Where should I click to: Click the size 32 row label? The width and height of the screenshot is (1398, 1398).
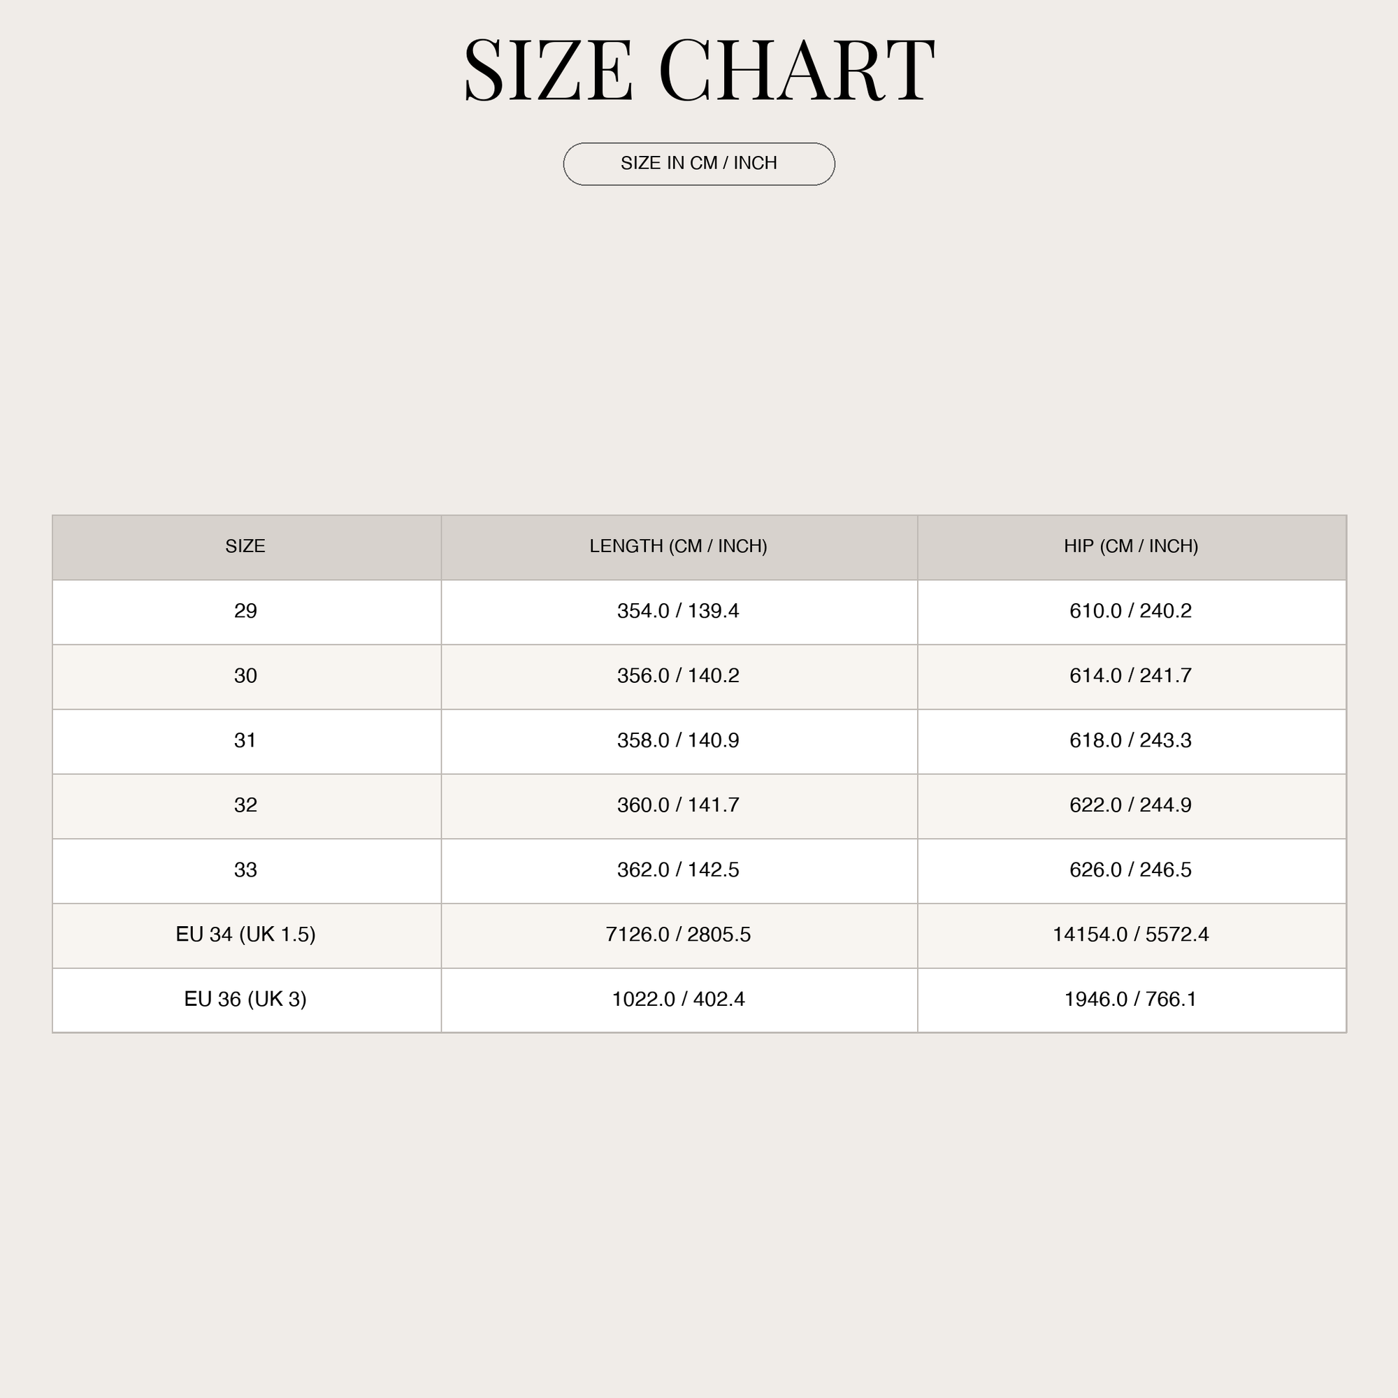[x=245, y=805]
